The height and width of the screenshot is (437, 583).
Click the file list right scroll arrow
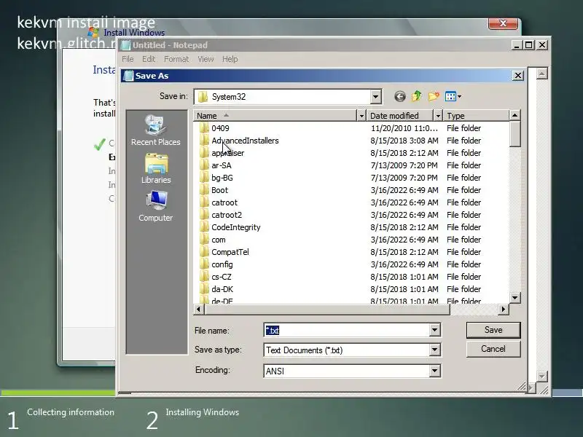click(504, 309)
